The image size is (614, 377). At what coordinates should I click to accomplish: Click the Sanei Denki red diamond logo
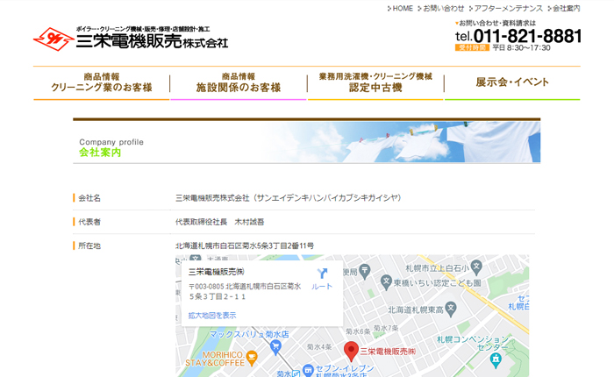tap(54, 39)
